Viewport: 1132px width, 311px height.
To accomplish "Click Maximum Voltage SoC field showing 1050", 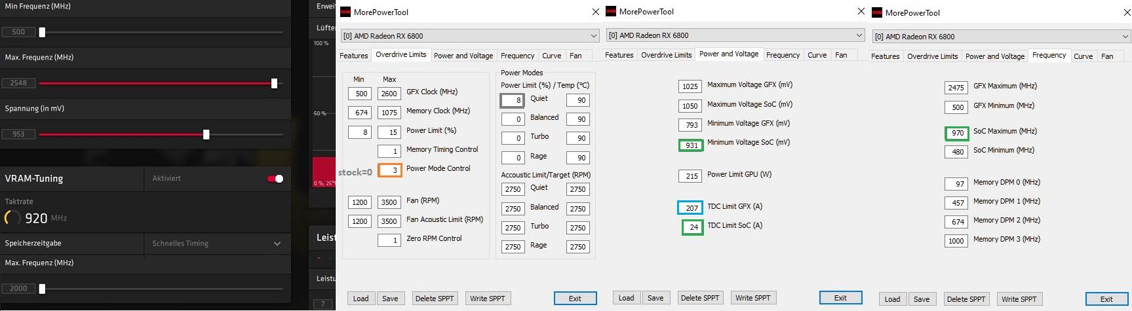I will click(690, 106).
